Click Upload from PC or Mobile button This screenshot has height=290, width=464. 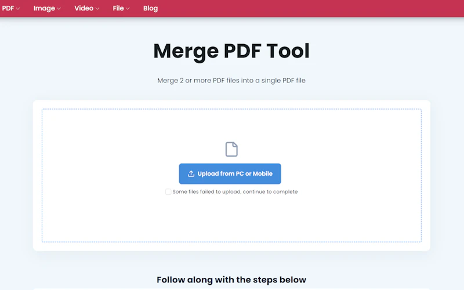click(230, 173)
